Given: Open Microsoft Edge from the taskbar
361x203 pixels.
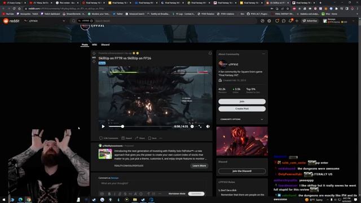Looking at the screenshot, I should 20,200.
